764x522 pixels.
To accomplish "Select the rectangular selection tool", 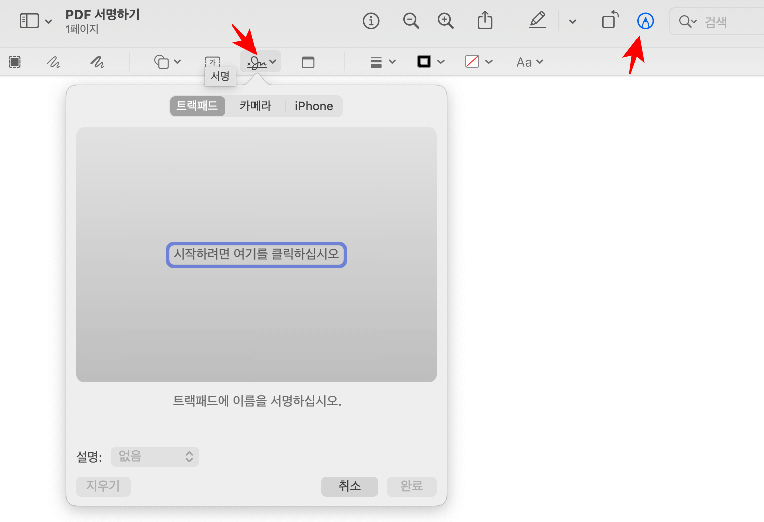I will point(14,62).
